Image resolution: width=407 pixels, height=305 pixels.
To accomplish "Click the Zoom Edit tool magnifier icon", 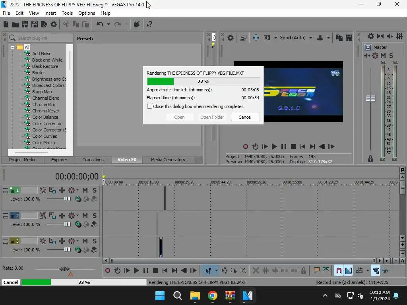I will click(243, 270).
